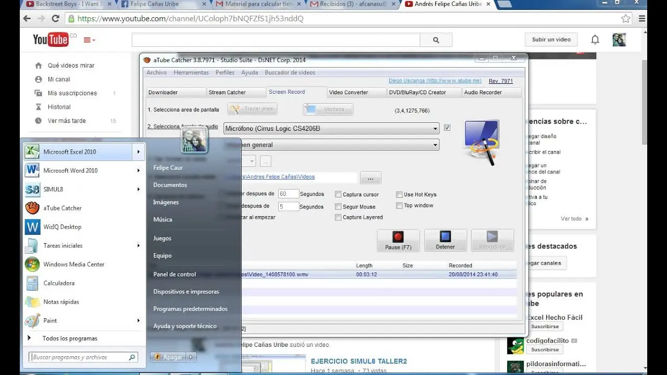This screenshot has width=667, height=375.
Task: Open Microsoft Excel 2010 from Start menu
Action: pos(69,152)
